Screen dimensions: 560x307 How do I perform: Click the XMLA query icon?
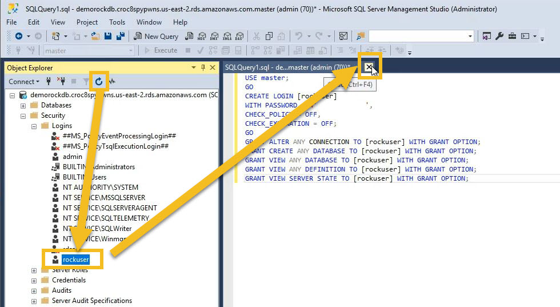pyautogui.click(x=227, y=36)
